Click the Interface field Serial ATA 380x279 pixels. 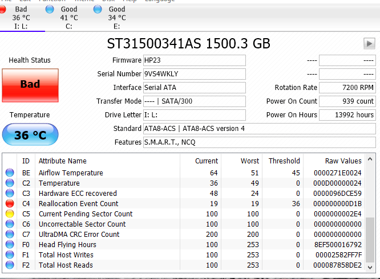pos(195,88)
